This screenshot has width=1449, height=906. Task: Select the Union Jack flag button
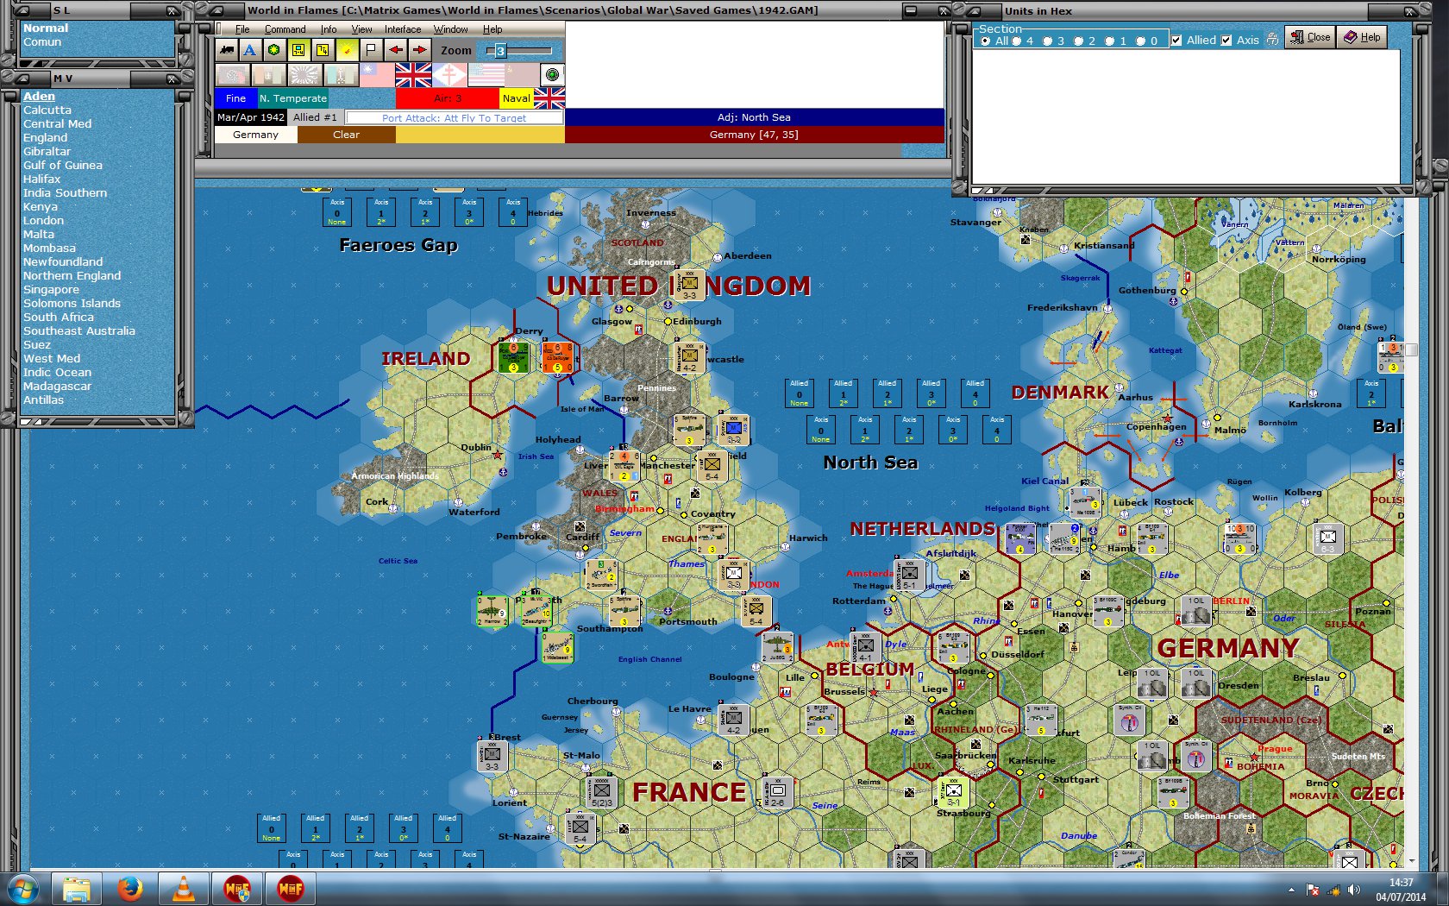[x=412, y=76]
